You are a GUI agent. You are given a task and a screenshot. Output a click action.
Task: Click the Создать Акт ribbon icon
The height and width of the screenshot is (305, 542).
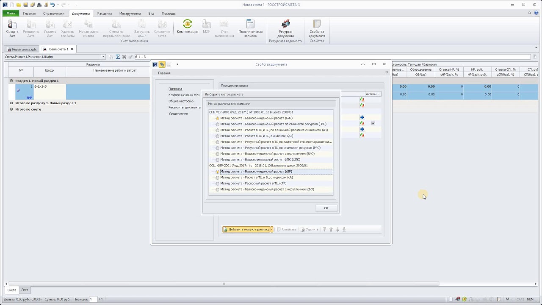click(x=12, y=28)
